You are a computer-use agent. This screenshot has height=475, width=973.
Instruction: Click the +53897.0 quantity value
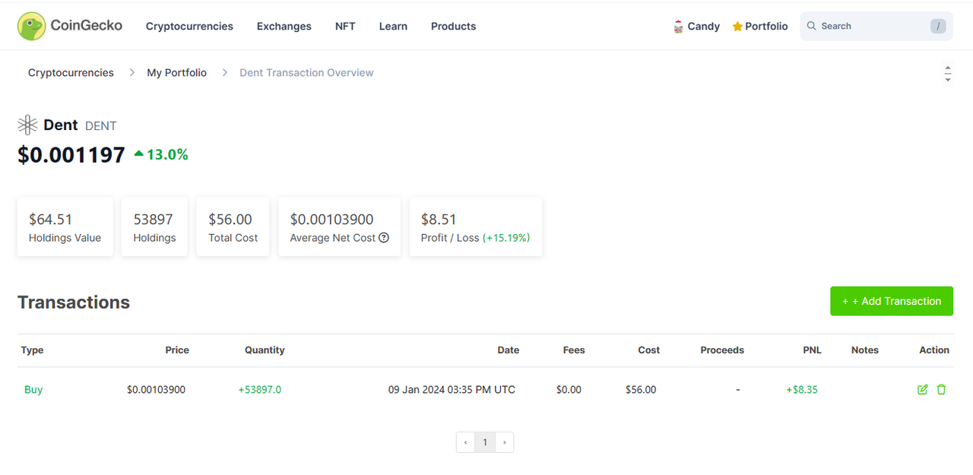click(x=260, y=390)
